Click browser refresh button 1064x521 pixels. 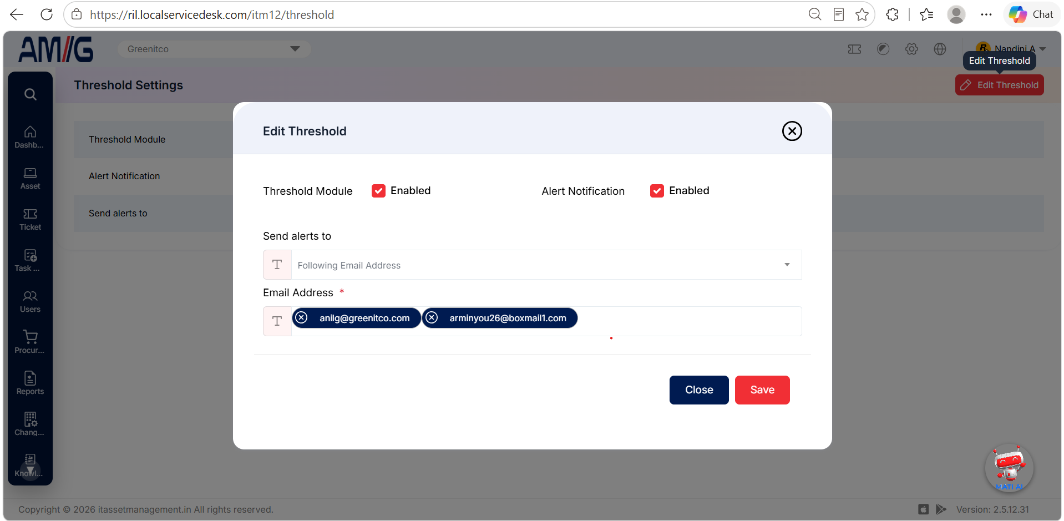[47, 14]
